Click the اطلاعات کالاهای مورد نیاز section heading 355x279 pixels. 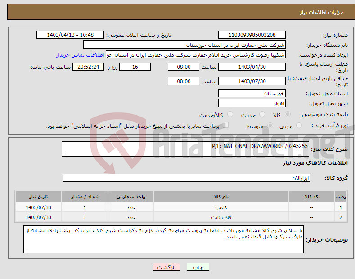pyautogui.click(x=315, y=163)
